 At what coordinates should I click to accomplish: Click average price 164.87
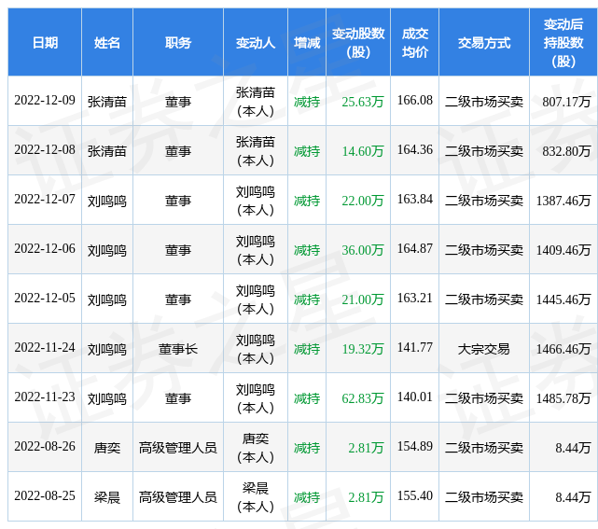[x=414, y=249]
